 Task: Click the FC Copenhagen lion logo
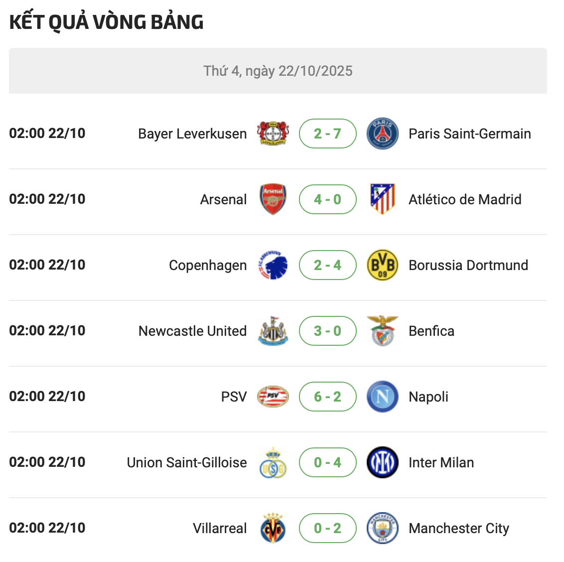point(273,265)
